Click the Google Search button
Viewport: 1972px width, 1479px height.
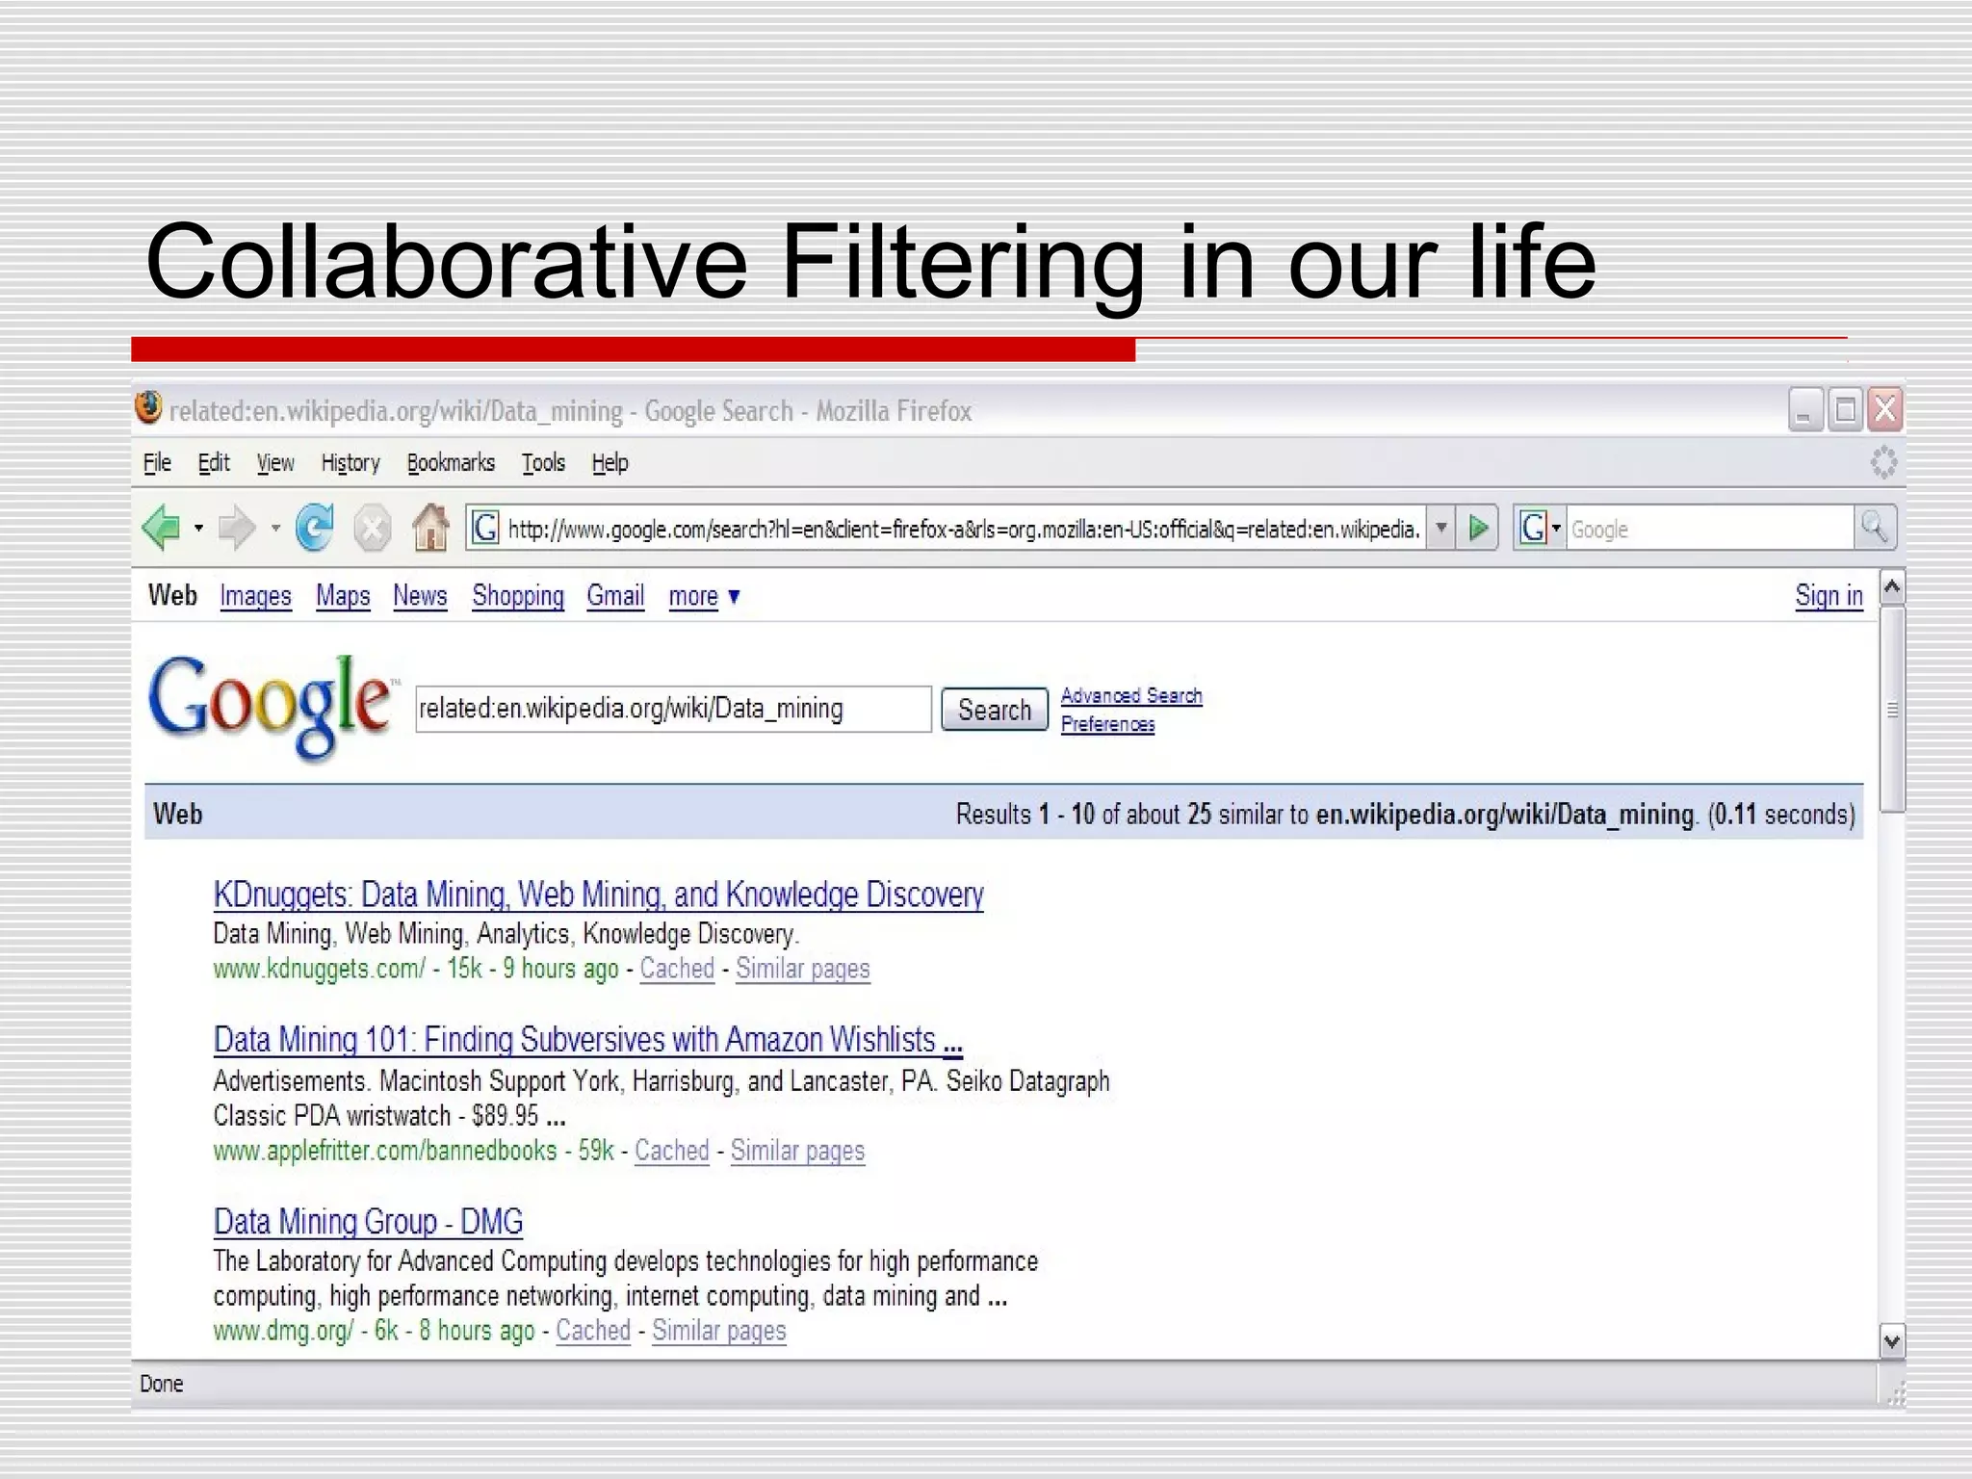coord(995,710)
